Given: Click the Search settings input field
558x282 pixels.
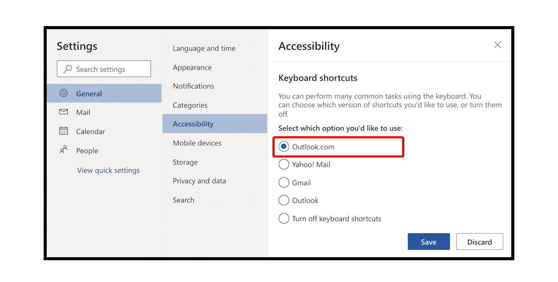Looking at the screenshot, I should click(105, 69).
